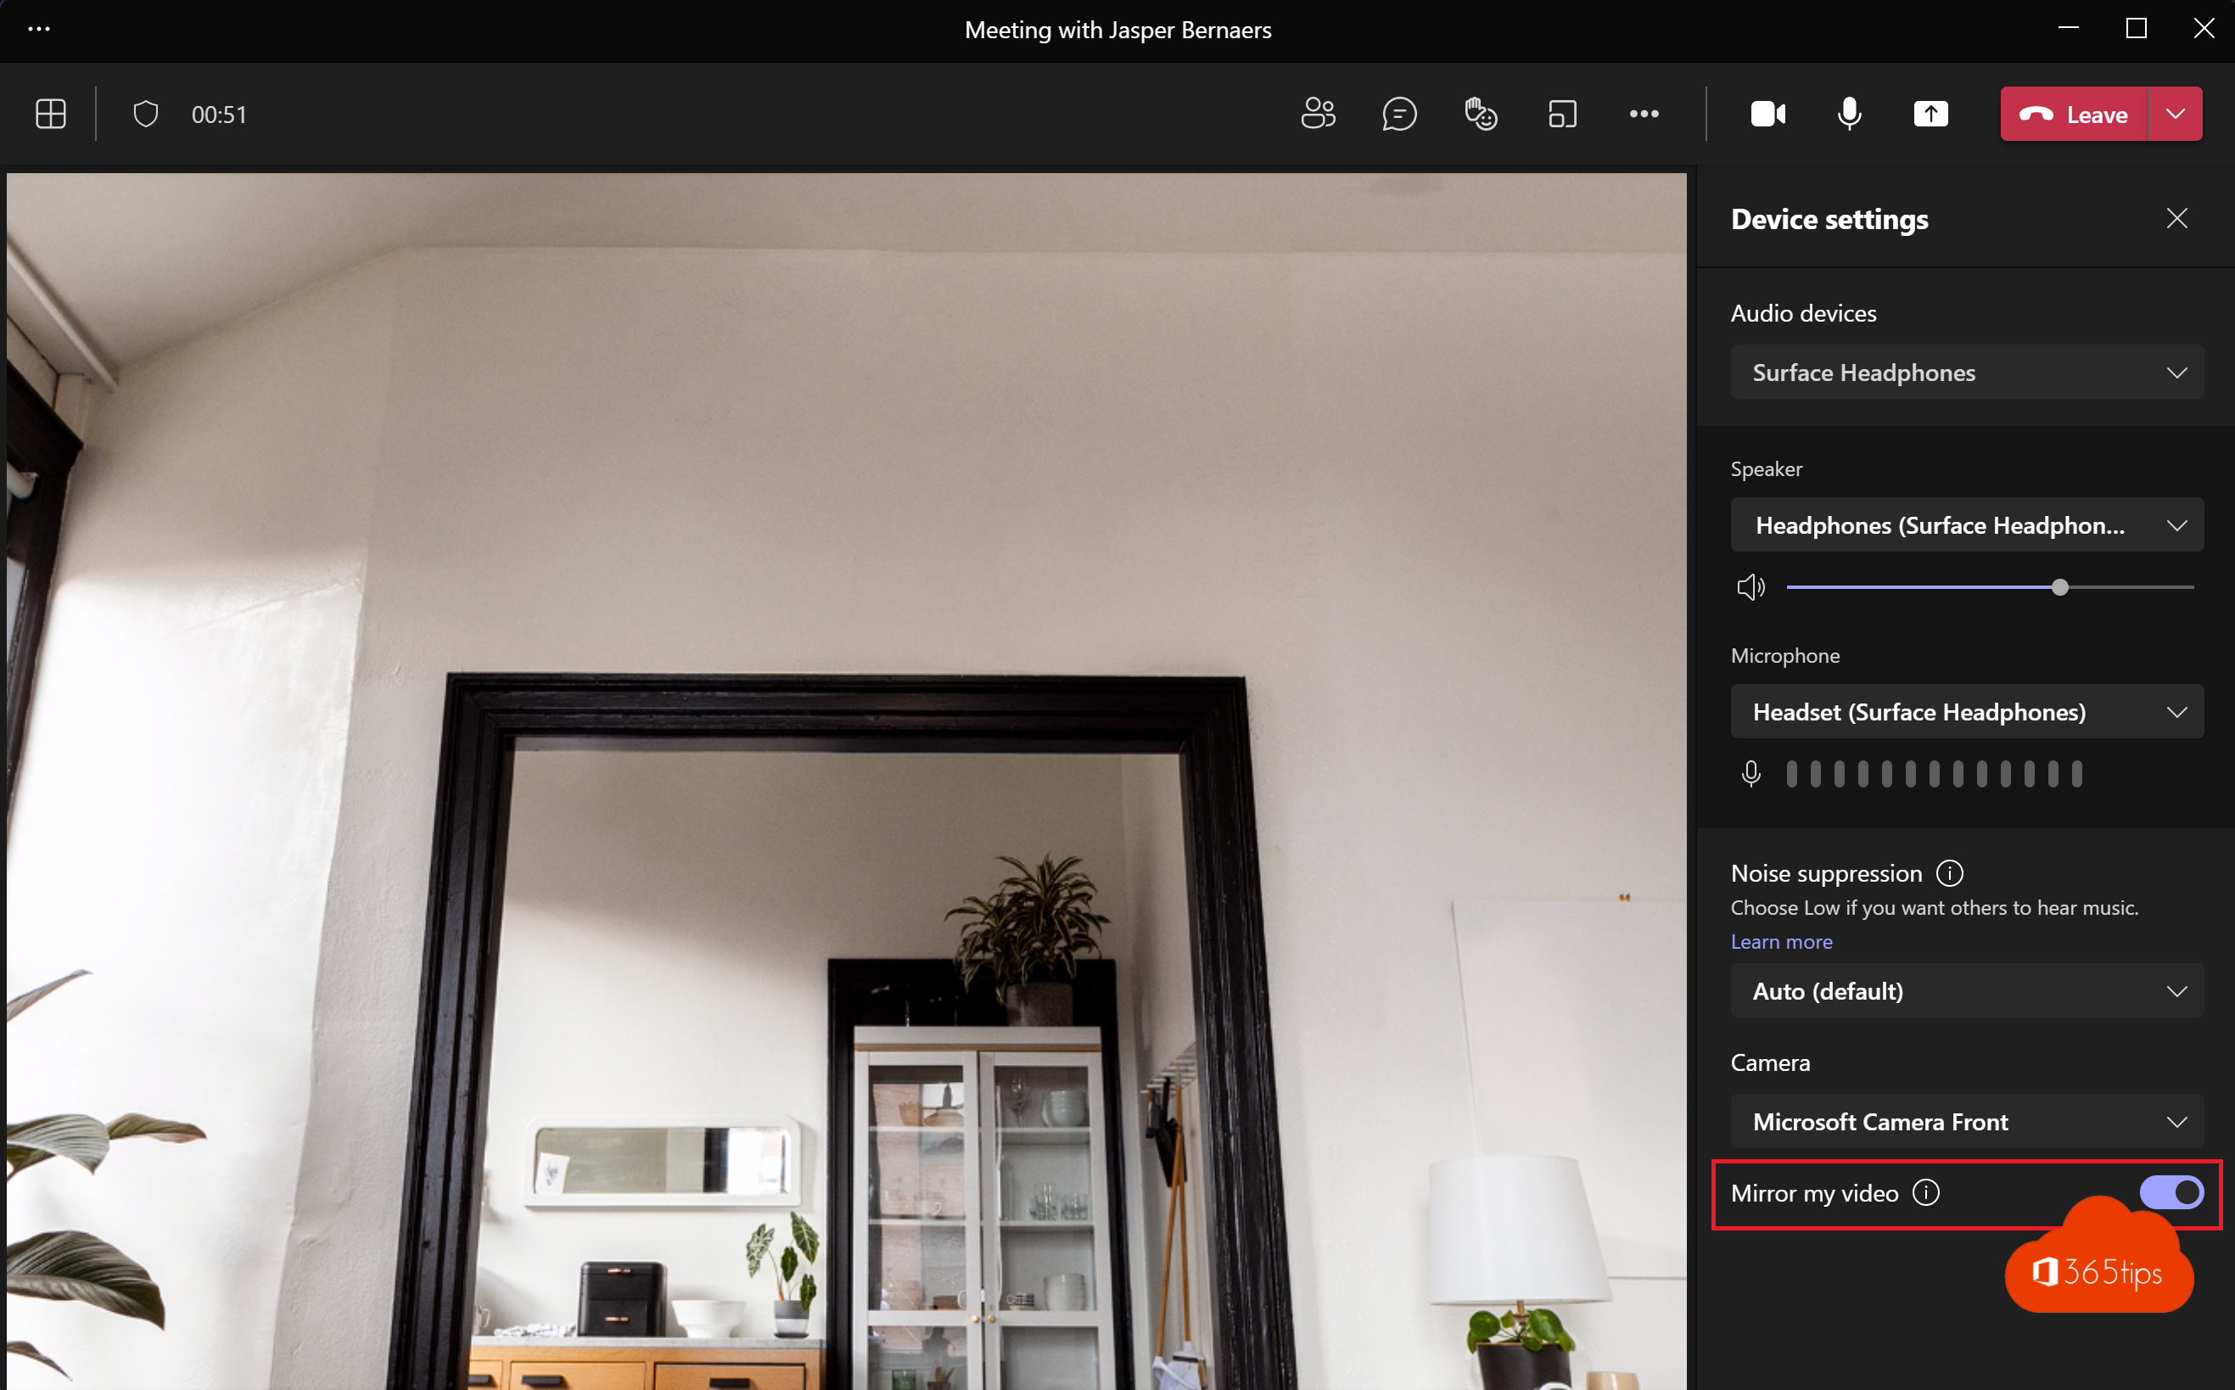
Task: Disable Mirror my video toggle
Action: point(2172,1191)
